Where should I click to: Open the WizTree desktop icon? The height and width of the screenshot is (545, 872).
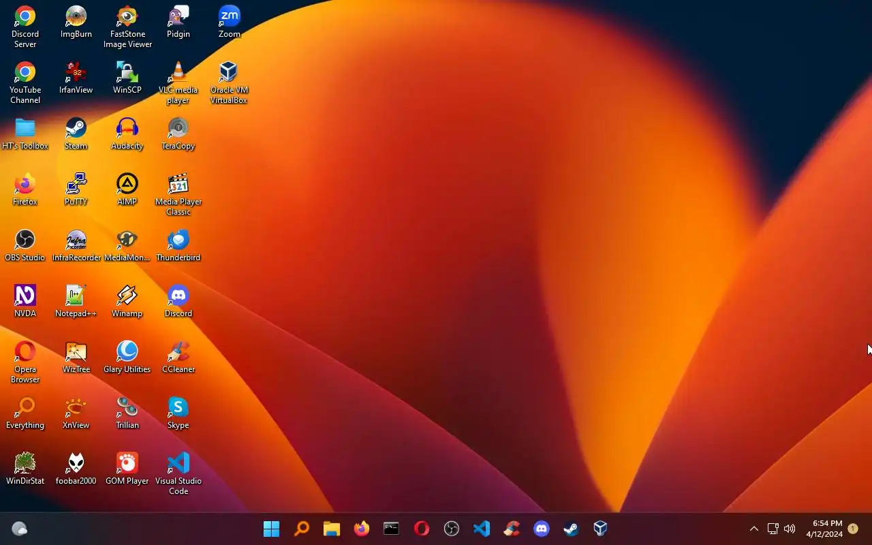click(x=76, y=358)
